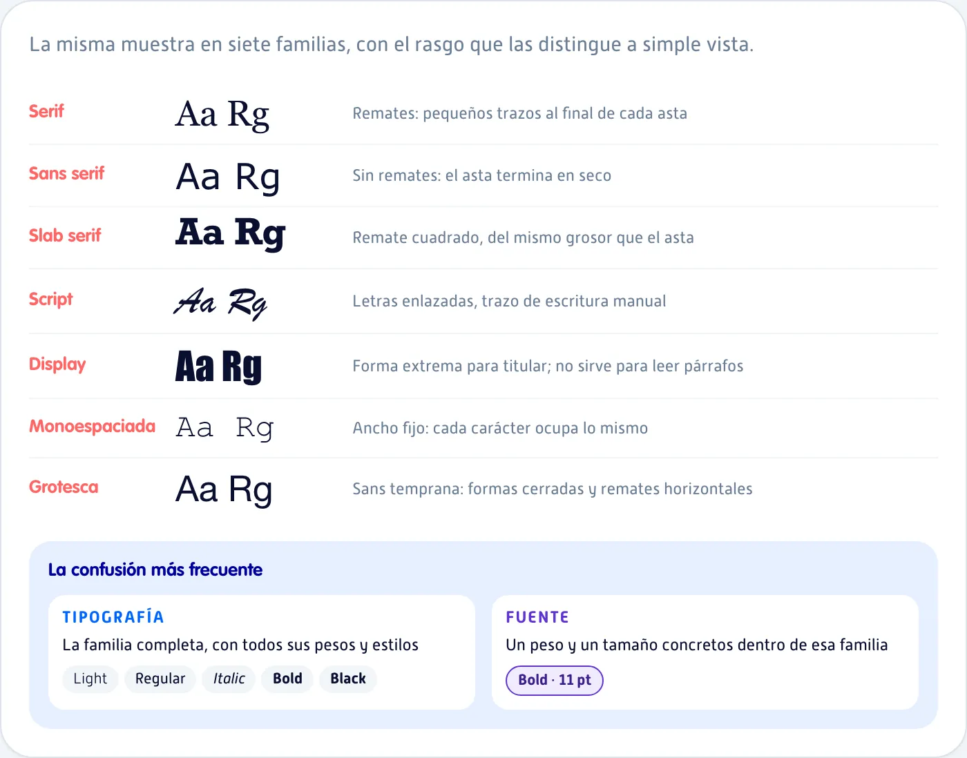Select the Regular weight chip
Viewport: 967px width, 758px height.
tap(160, 679)
